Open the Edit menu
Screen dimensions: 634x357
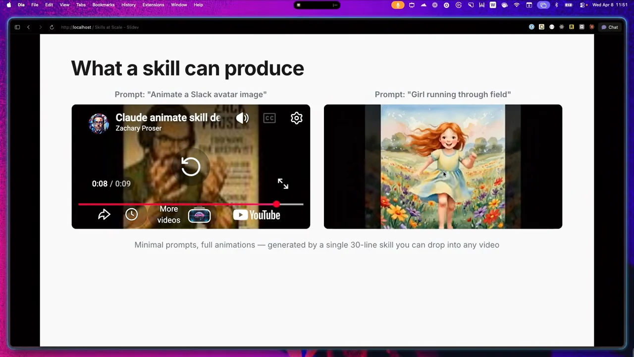(x=49, y=5)
